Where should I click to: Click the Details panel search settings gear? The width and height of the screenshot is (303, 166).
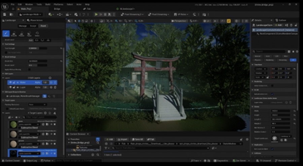click(297, 51)
